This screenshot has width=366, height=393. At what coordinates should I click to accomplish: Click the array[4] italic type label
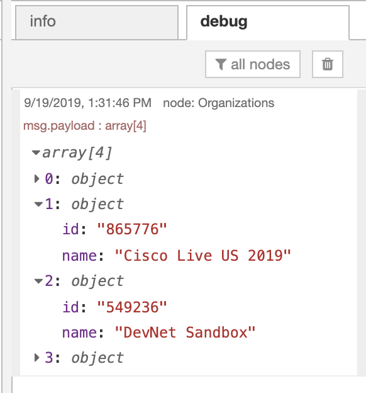click(x=77, y=153)
